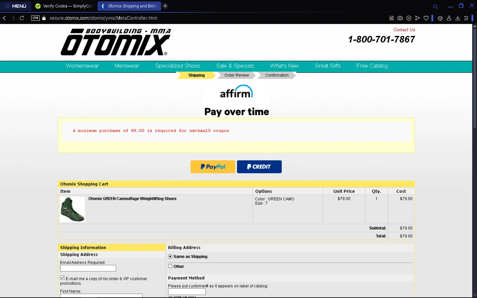Select Other billing address option
The width and height of the screenshot is (477, 298).
(170, 266)
